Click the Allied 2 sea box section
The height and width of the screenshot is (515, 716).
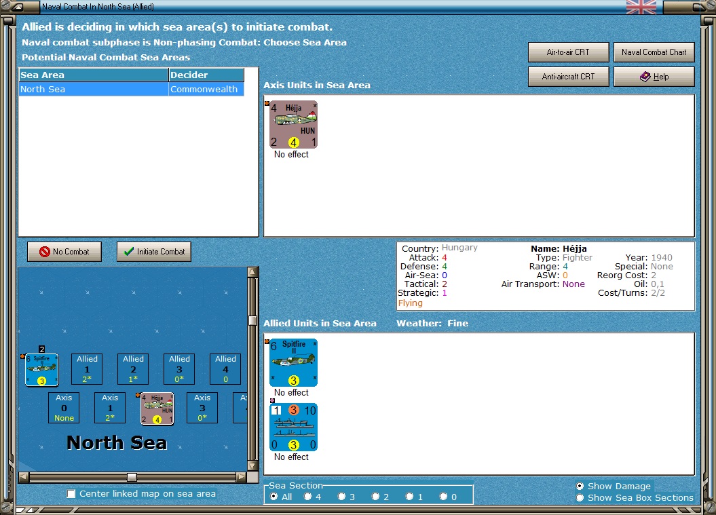pos(133,369)
